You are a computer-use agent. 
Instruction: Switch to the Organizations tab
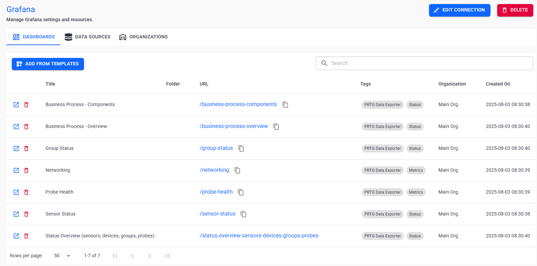(x=143, y=37)
